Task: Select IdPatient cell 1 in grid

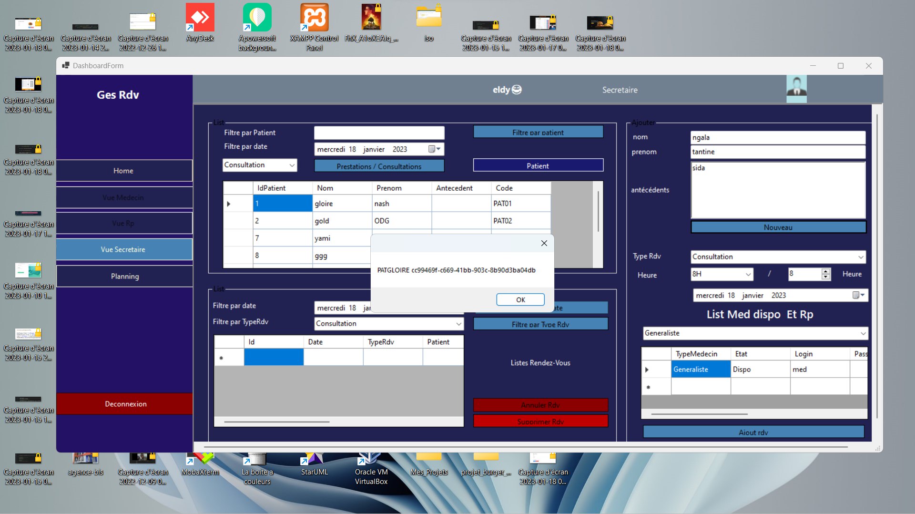Action: click(283, 204)
